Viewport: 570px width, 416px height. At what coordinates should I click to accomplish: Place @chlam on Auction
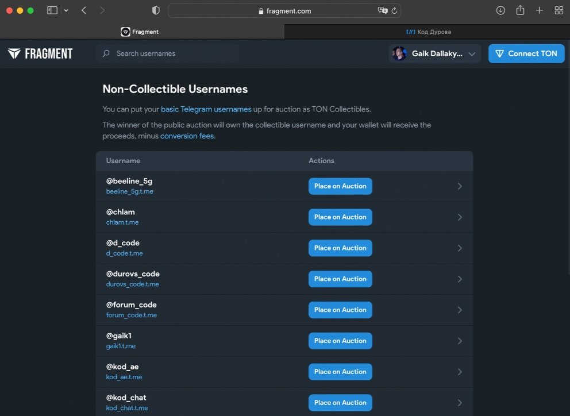coord(340,217)
